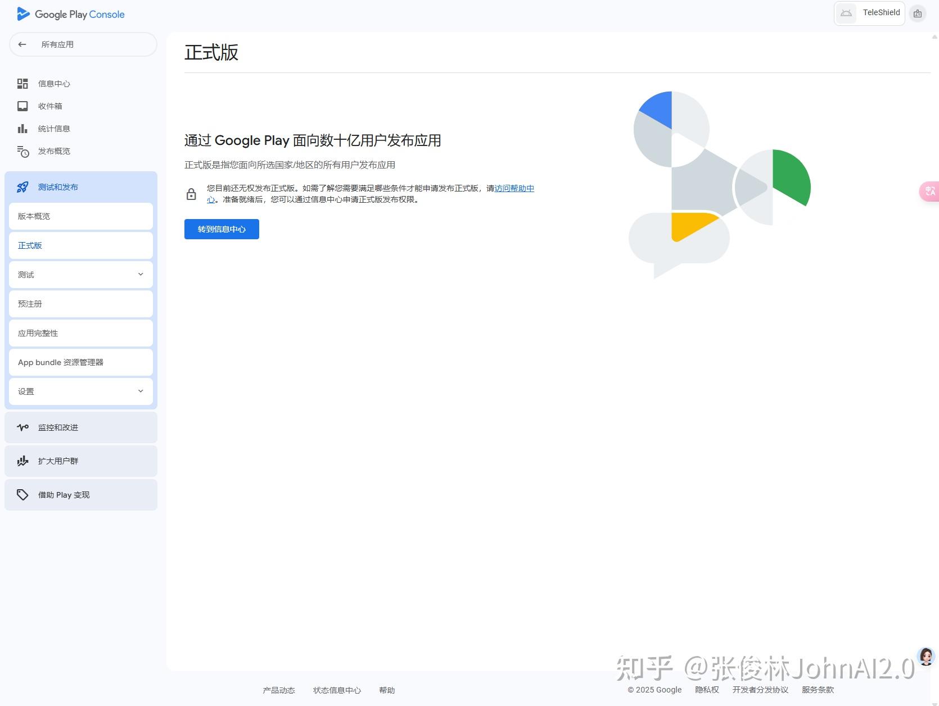The width and height of the screenshot is (939, 706).
Task: Open App bundle 资源管理器
Action: coord(81,362)
